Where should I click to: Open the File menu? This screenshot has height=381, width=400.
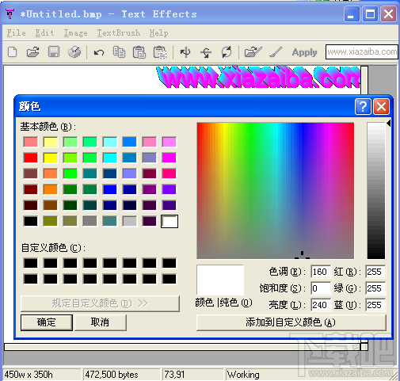point(16,33)
